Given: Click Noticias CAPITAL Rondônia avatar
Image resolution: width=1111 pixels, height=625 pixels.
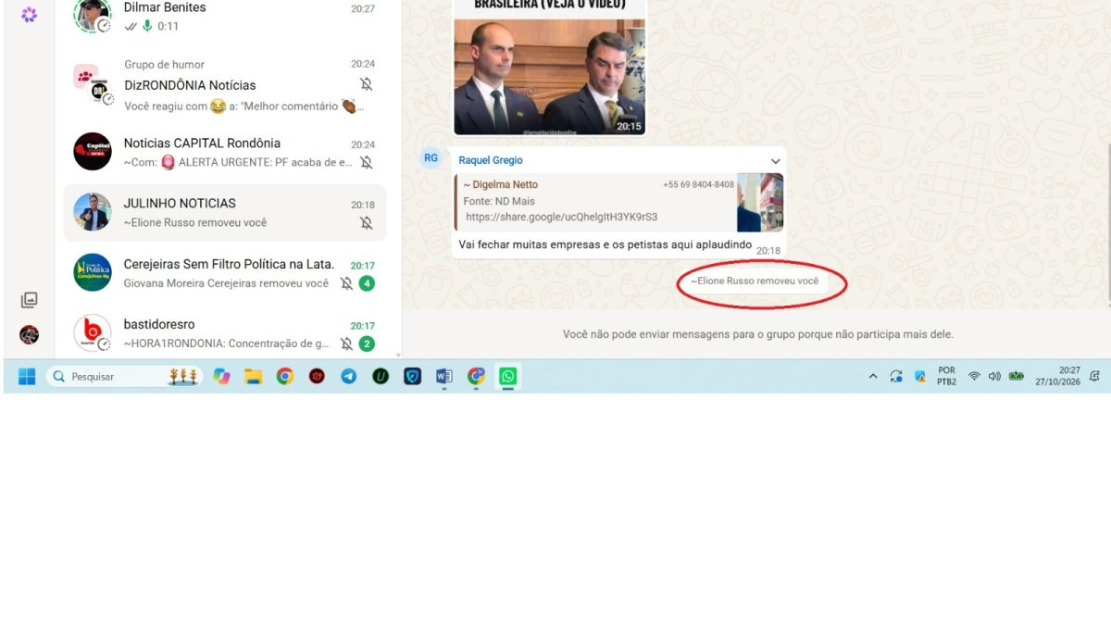Looking at the screenshot, I should (x=93, y=151).
